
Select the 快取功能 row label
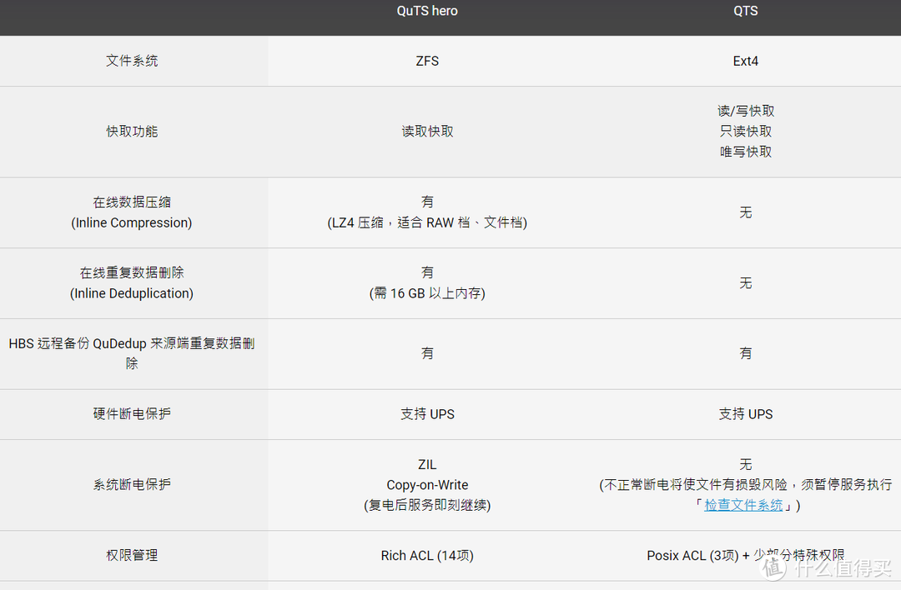pyautogui.click(x=132, y=132)
